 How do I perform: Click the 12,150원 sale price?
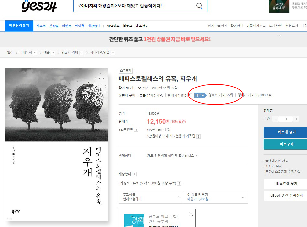point(158,121)
